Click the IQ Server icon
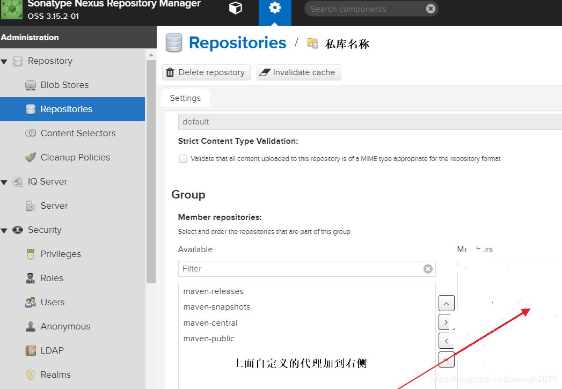This screenshot has width=562, height=389. 18,181
